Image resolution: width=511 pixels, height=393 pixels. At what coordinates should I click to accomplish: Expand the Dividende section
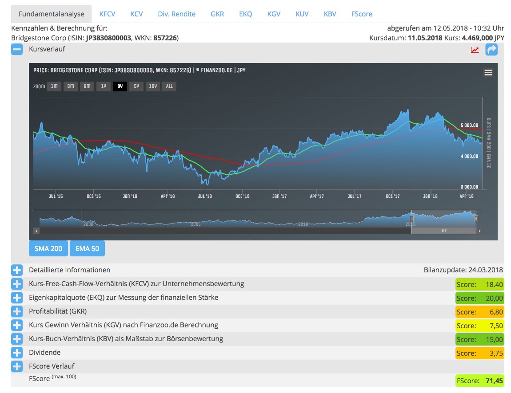point(17,353)
